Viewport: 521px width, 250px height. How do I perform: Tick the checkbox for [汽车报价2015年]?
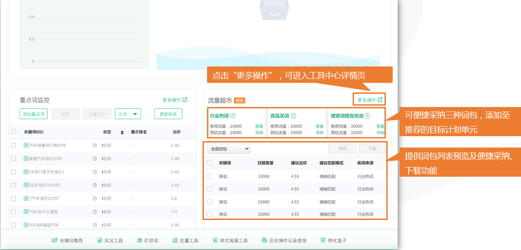pos(14,185)
